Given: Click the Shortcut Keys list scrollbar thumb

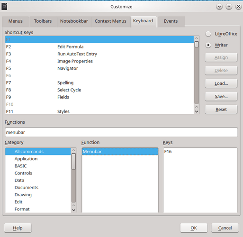Looking at the screenshot, I should tap(197, 45).
